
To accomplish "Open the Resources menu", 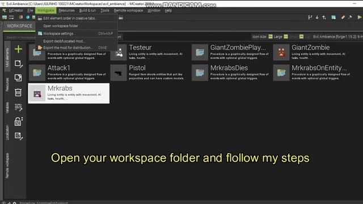I will tap(67, 10).
